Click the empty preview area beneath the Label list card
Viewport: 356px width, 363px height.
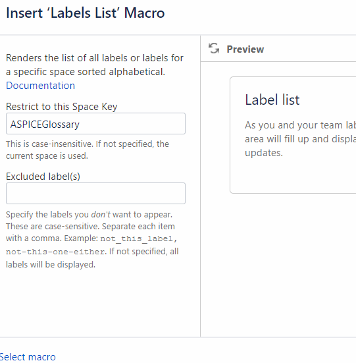click(278, 264)
